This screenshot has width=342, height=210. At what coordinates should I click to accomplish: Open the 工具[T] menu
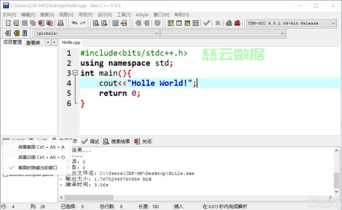click(124, 15)
